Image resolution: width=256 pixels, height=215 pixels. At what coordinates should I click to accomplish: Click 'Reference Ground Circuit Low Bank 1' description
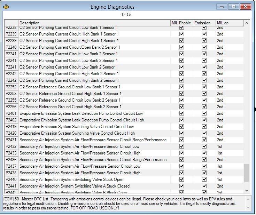(x=70, y=87)
